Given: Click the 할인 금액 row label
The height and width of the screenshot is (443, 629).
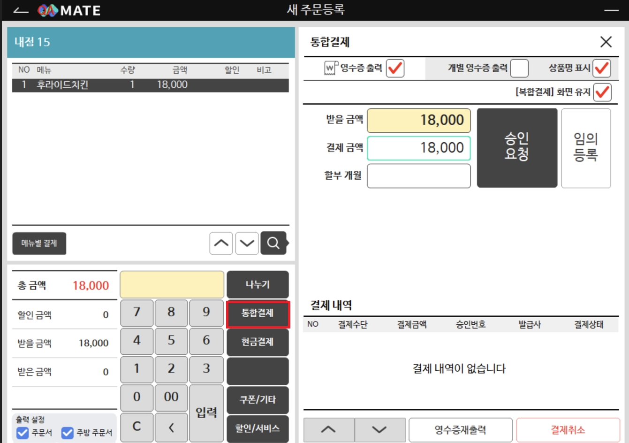Looking at the screenshot, I should [x=35, y=315].
